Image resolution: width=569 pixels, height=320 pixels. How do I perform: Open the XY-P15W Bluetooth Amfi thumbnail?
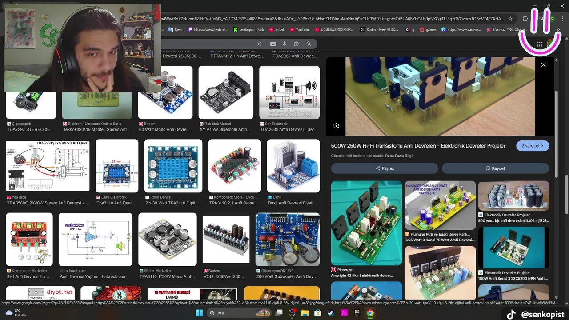click(x=226, y=92)
